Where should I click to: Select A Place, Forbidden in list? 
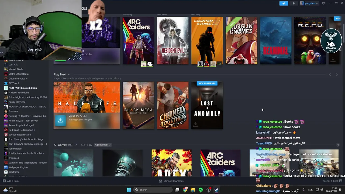point(19,92)
